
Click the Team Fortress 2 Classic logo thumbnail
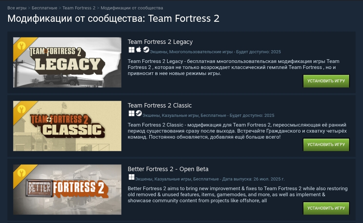coord(67,126)
